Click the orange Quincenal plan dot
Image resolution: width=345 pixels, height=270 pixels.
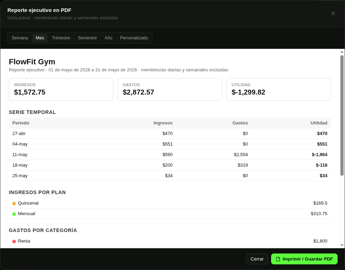tap(14, 204)
